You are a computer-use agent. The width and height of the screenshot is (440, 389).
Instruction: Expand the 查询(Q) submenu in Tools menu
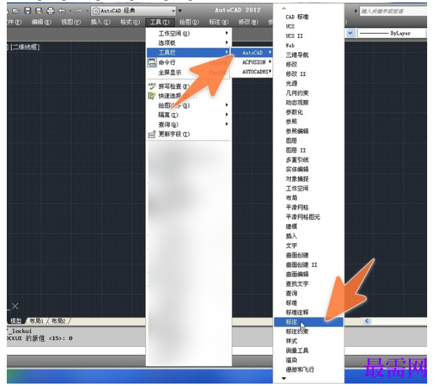pos(189,125)
